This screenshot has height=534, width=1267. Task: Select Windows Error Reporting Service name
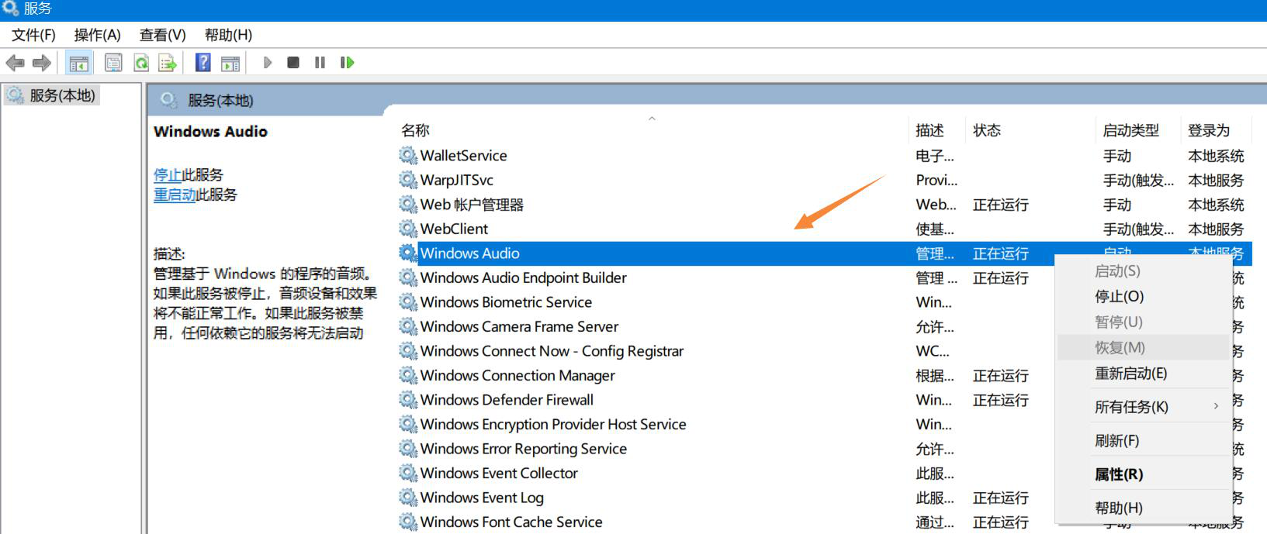coord(523,449)
